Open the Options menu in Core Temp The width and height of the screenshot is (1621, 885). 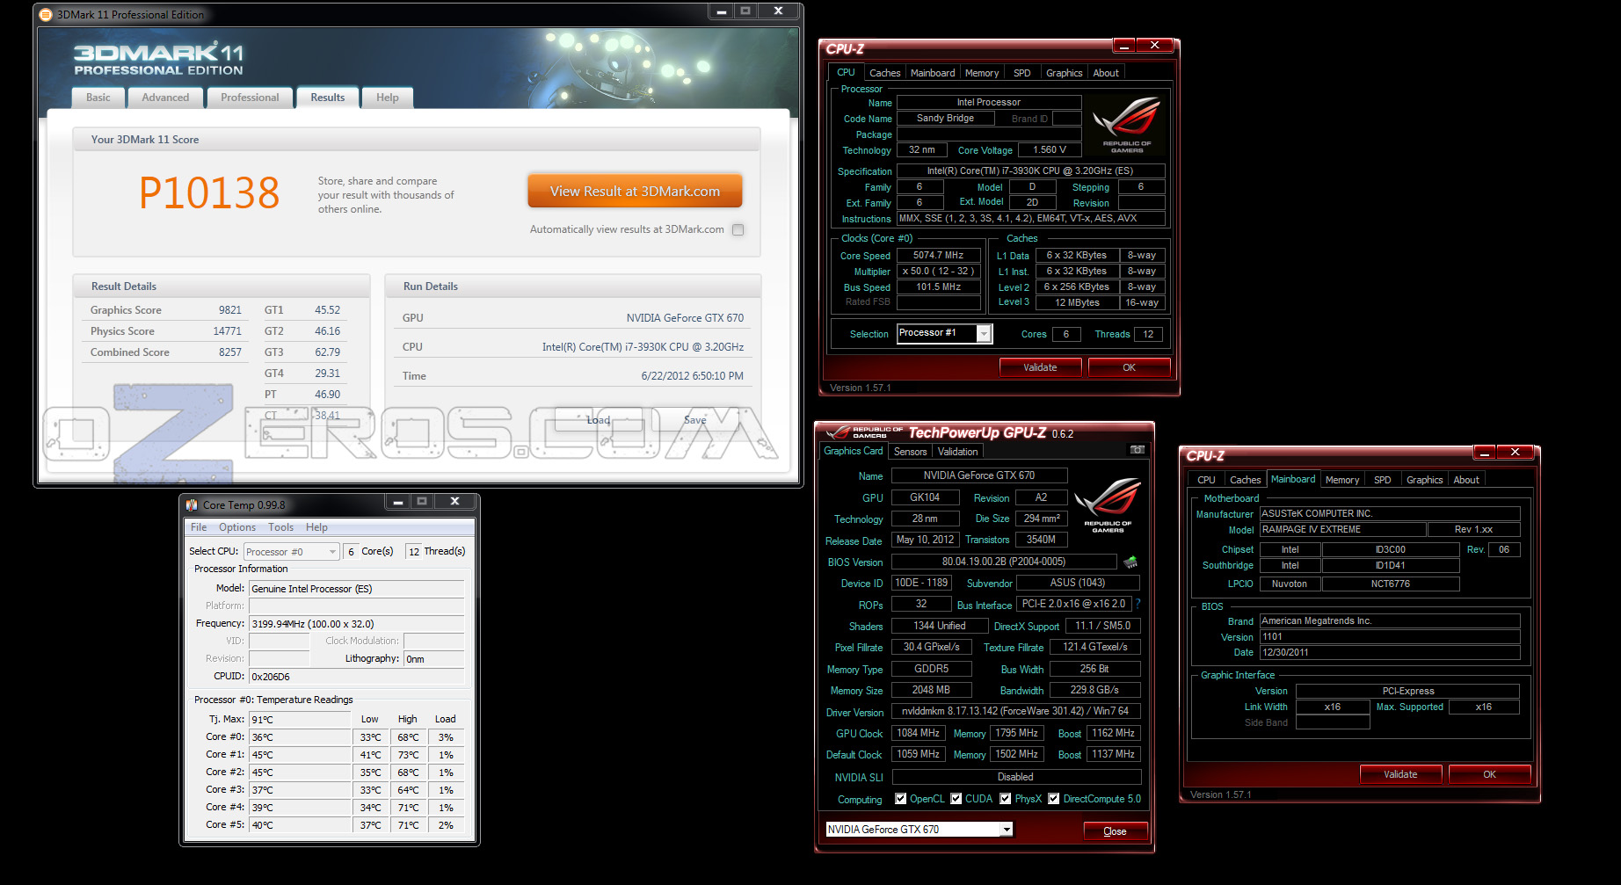pyautogui.click(x=237, y=527)
